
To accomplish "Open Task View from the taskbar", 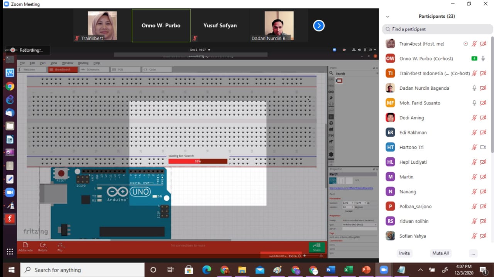I will [x=171, y=270].
